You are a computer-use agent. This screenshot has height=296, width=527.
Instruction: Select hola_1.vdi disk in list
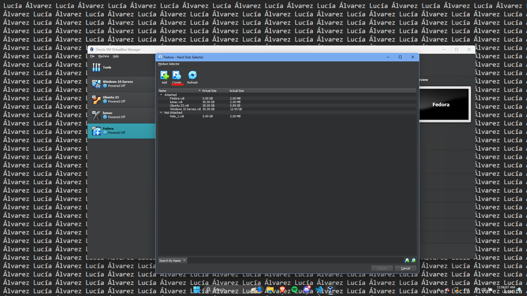tap(177, 116)
